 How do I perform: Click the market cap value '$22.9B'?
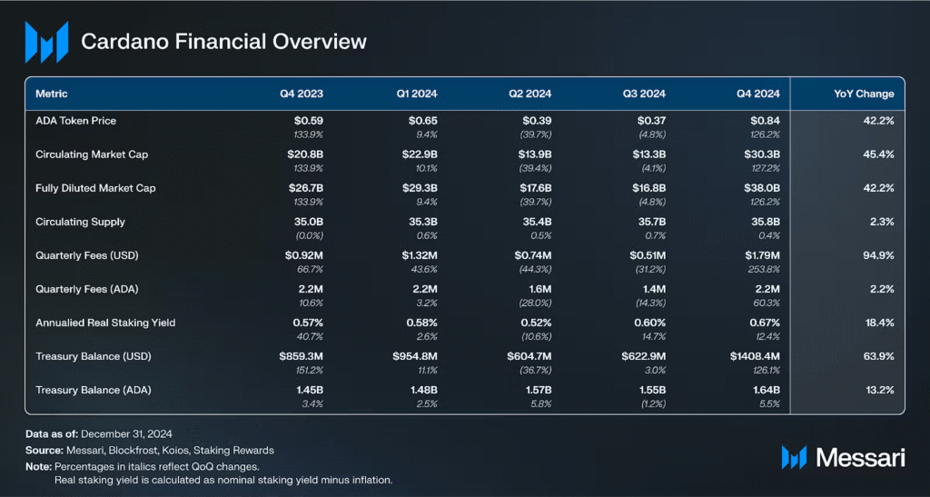[x=420, y=154]
